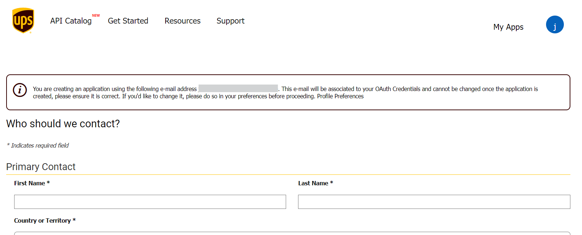The image size is (582, 235).
Task: Click into the Last Name input box
Action: (434, 202)
